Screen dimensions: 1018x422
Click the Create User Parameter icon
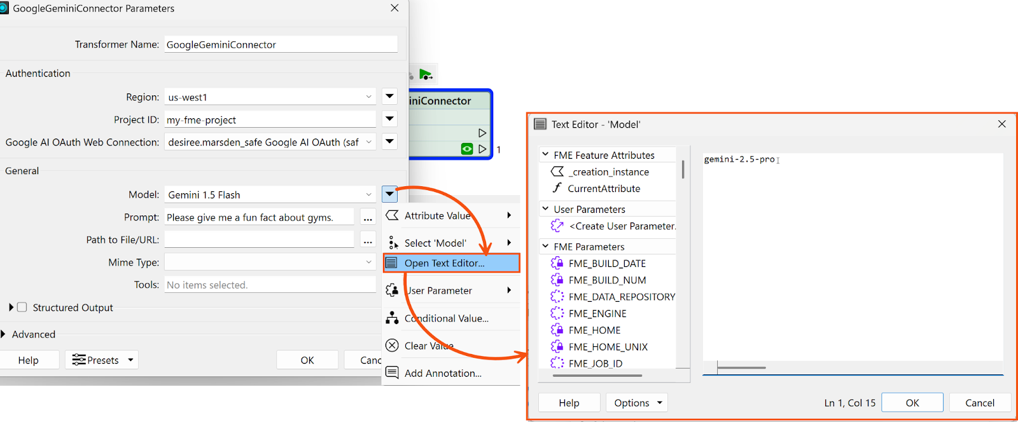point(557,226)
